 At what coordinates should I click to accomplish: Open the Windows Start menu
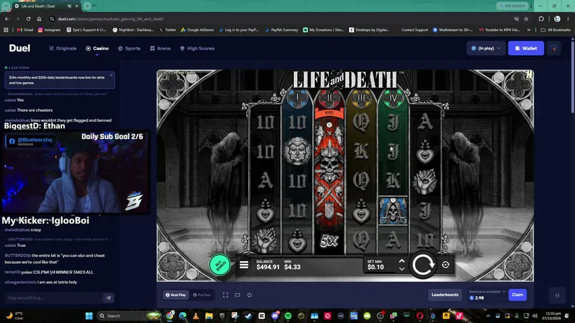(89, 316)
